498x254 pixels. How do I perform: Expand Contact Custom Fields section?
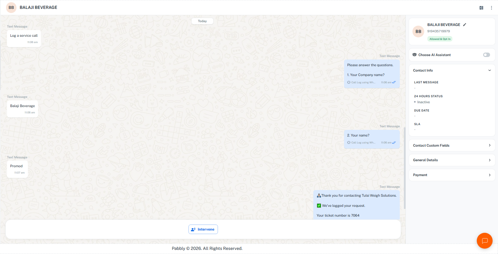[x=452, y=145]
